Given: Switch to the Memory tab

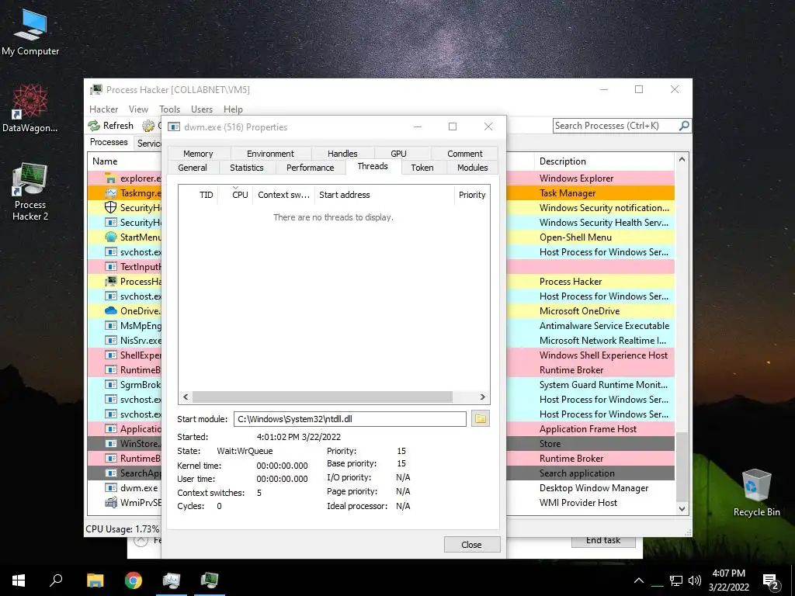Looking at the screenshot, I should (x=198, y=154).
